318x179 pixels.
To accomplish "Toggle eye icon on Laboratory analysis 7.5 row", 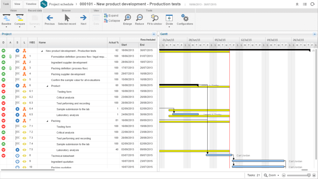I will tap(24, 150).
